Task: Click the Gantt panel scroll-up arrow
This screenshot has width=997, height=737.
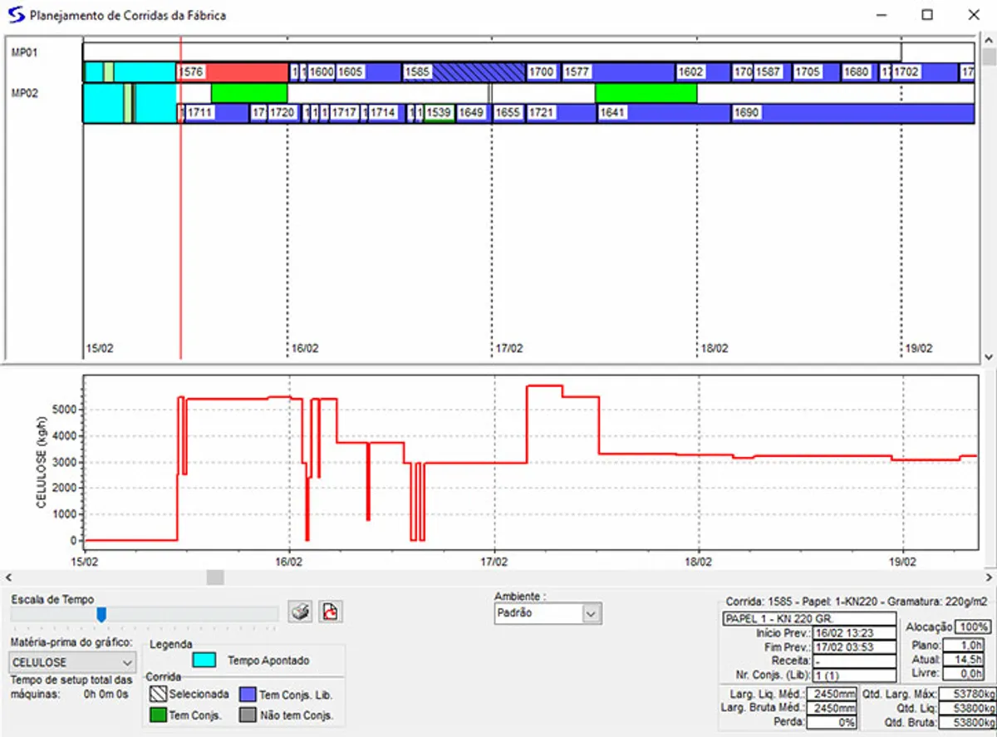Action: coord(988,42)
